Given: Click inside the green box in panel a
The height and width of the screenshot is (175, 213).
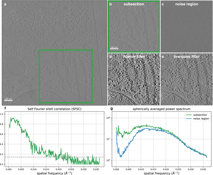Looking at the screenshot, I should (x=65, y=76).
